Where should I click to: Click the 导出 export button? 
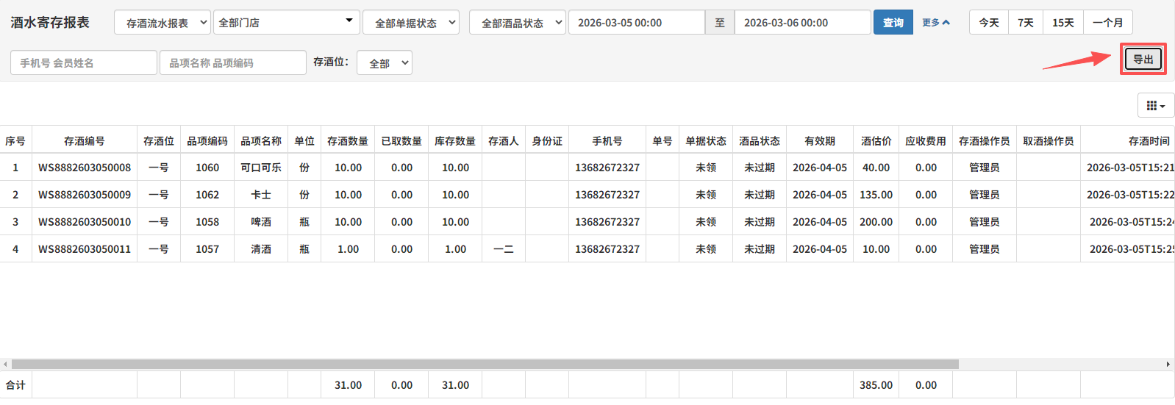pos(1143,60)
